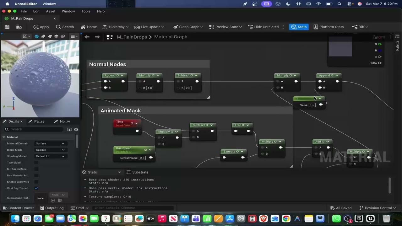Click the Details property matrix grid icon
The height and width of the screenshot is (226, 402).
69,129
